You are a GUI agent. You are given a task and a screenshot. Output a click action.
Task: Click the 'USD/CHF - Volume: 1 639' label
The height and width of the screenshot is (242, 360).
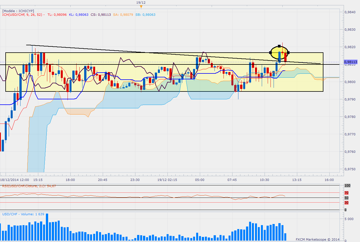23,214
